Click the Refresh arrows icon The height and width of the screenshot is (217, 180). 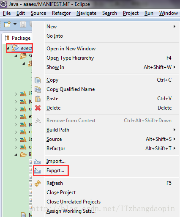38,183
